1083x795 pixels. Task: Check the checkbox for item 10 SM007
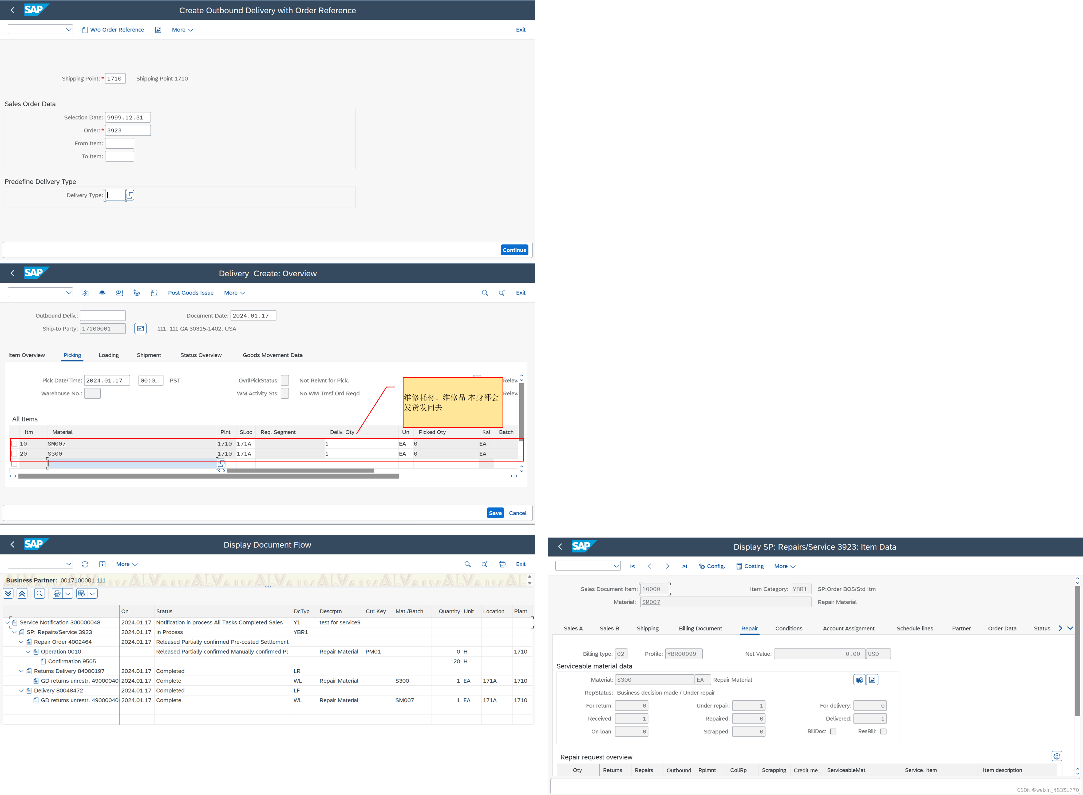pyautogui.click(x=14, y=444)
